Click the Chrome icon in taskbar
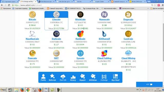164x92 pixels. tap(28, 90)
